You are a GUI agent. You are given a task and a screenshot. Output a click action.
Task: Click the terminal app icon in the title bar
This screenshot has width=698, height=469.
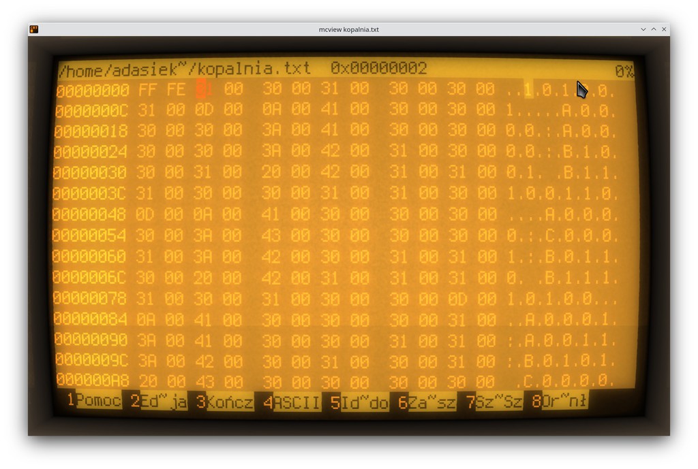click(x=34, y=29)
